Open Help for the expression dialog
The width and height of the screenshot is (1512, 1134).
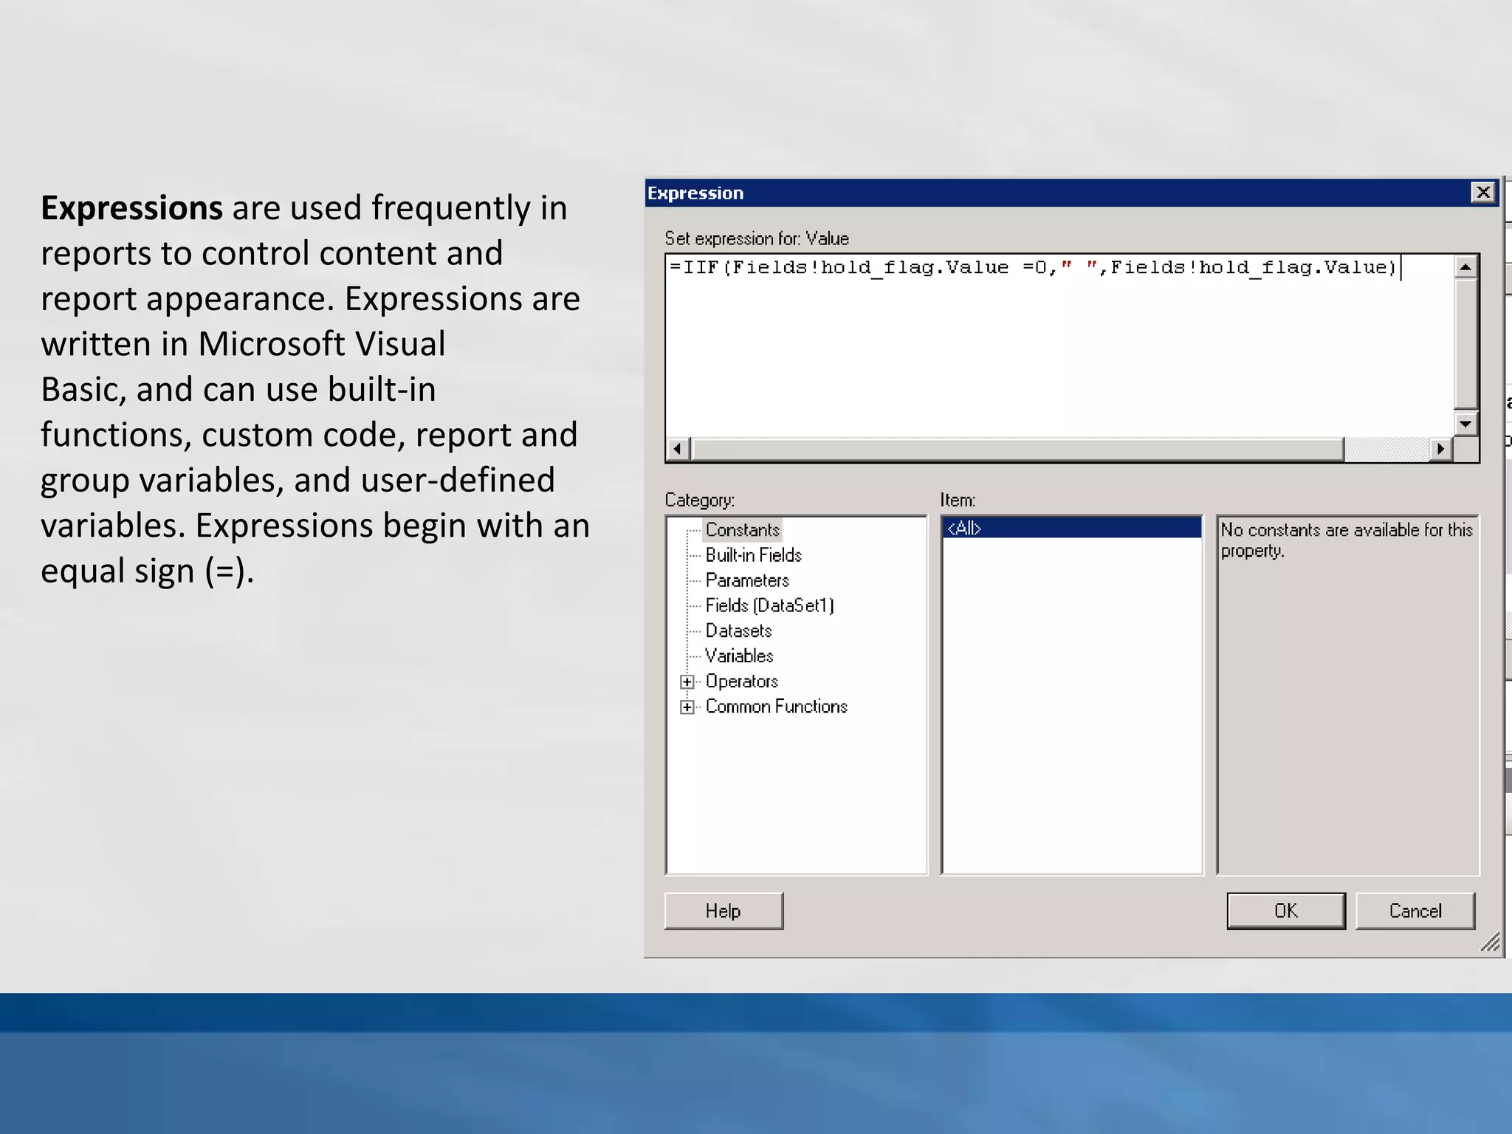click(724, 911)
